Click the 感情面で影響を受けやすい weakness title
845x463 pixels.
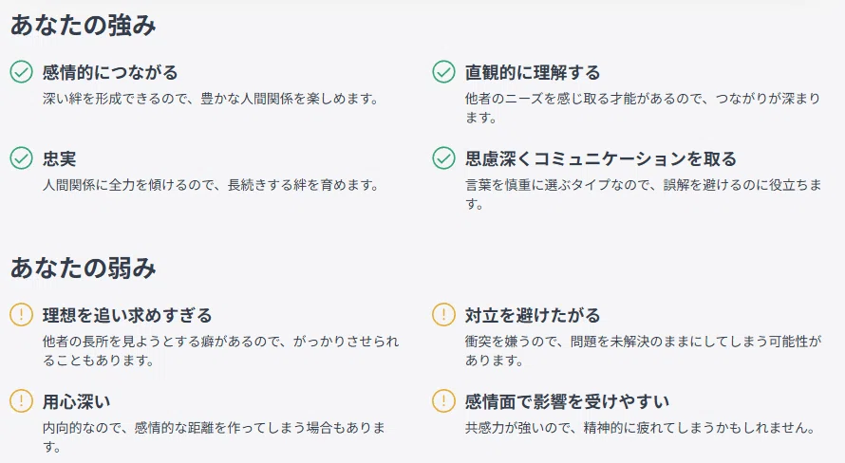[x=567, y=401]
